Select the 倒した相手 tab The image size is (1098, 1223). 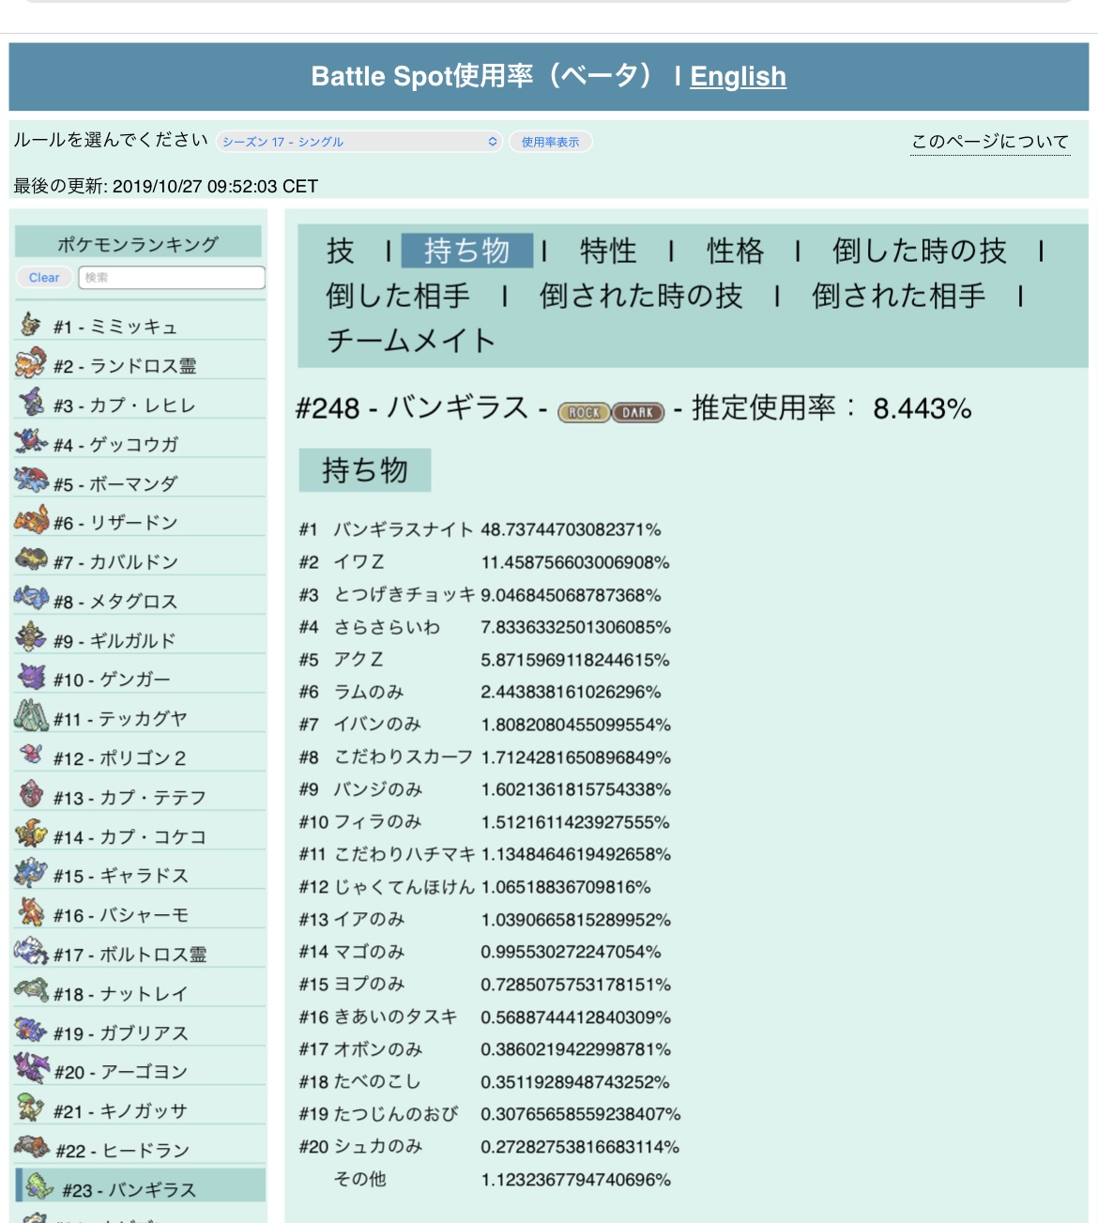398,296
